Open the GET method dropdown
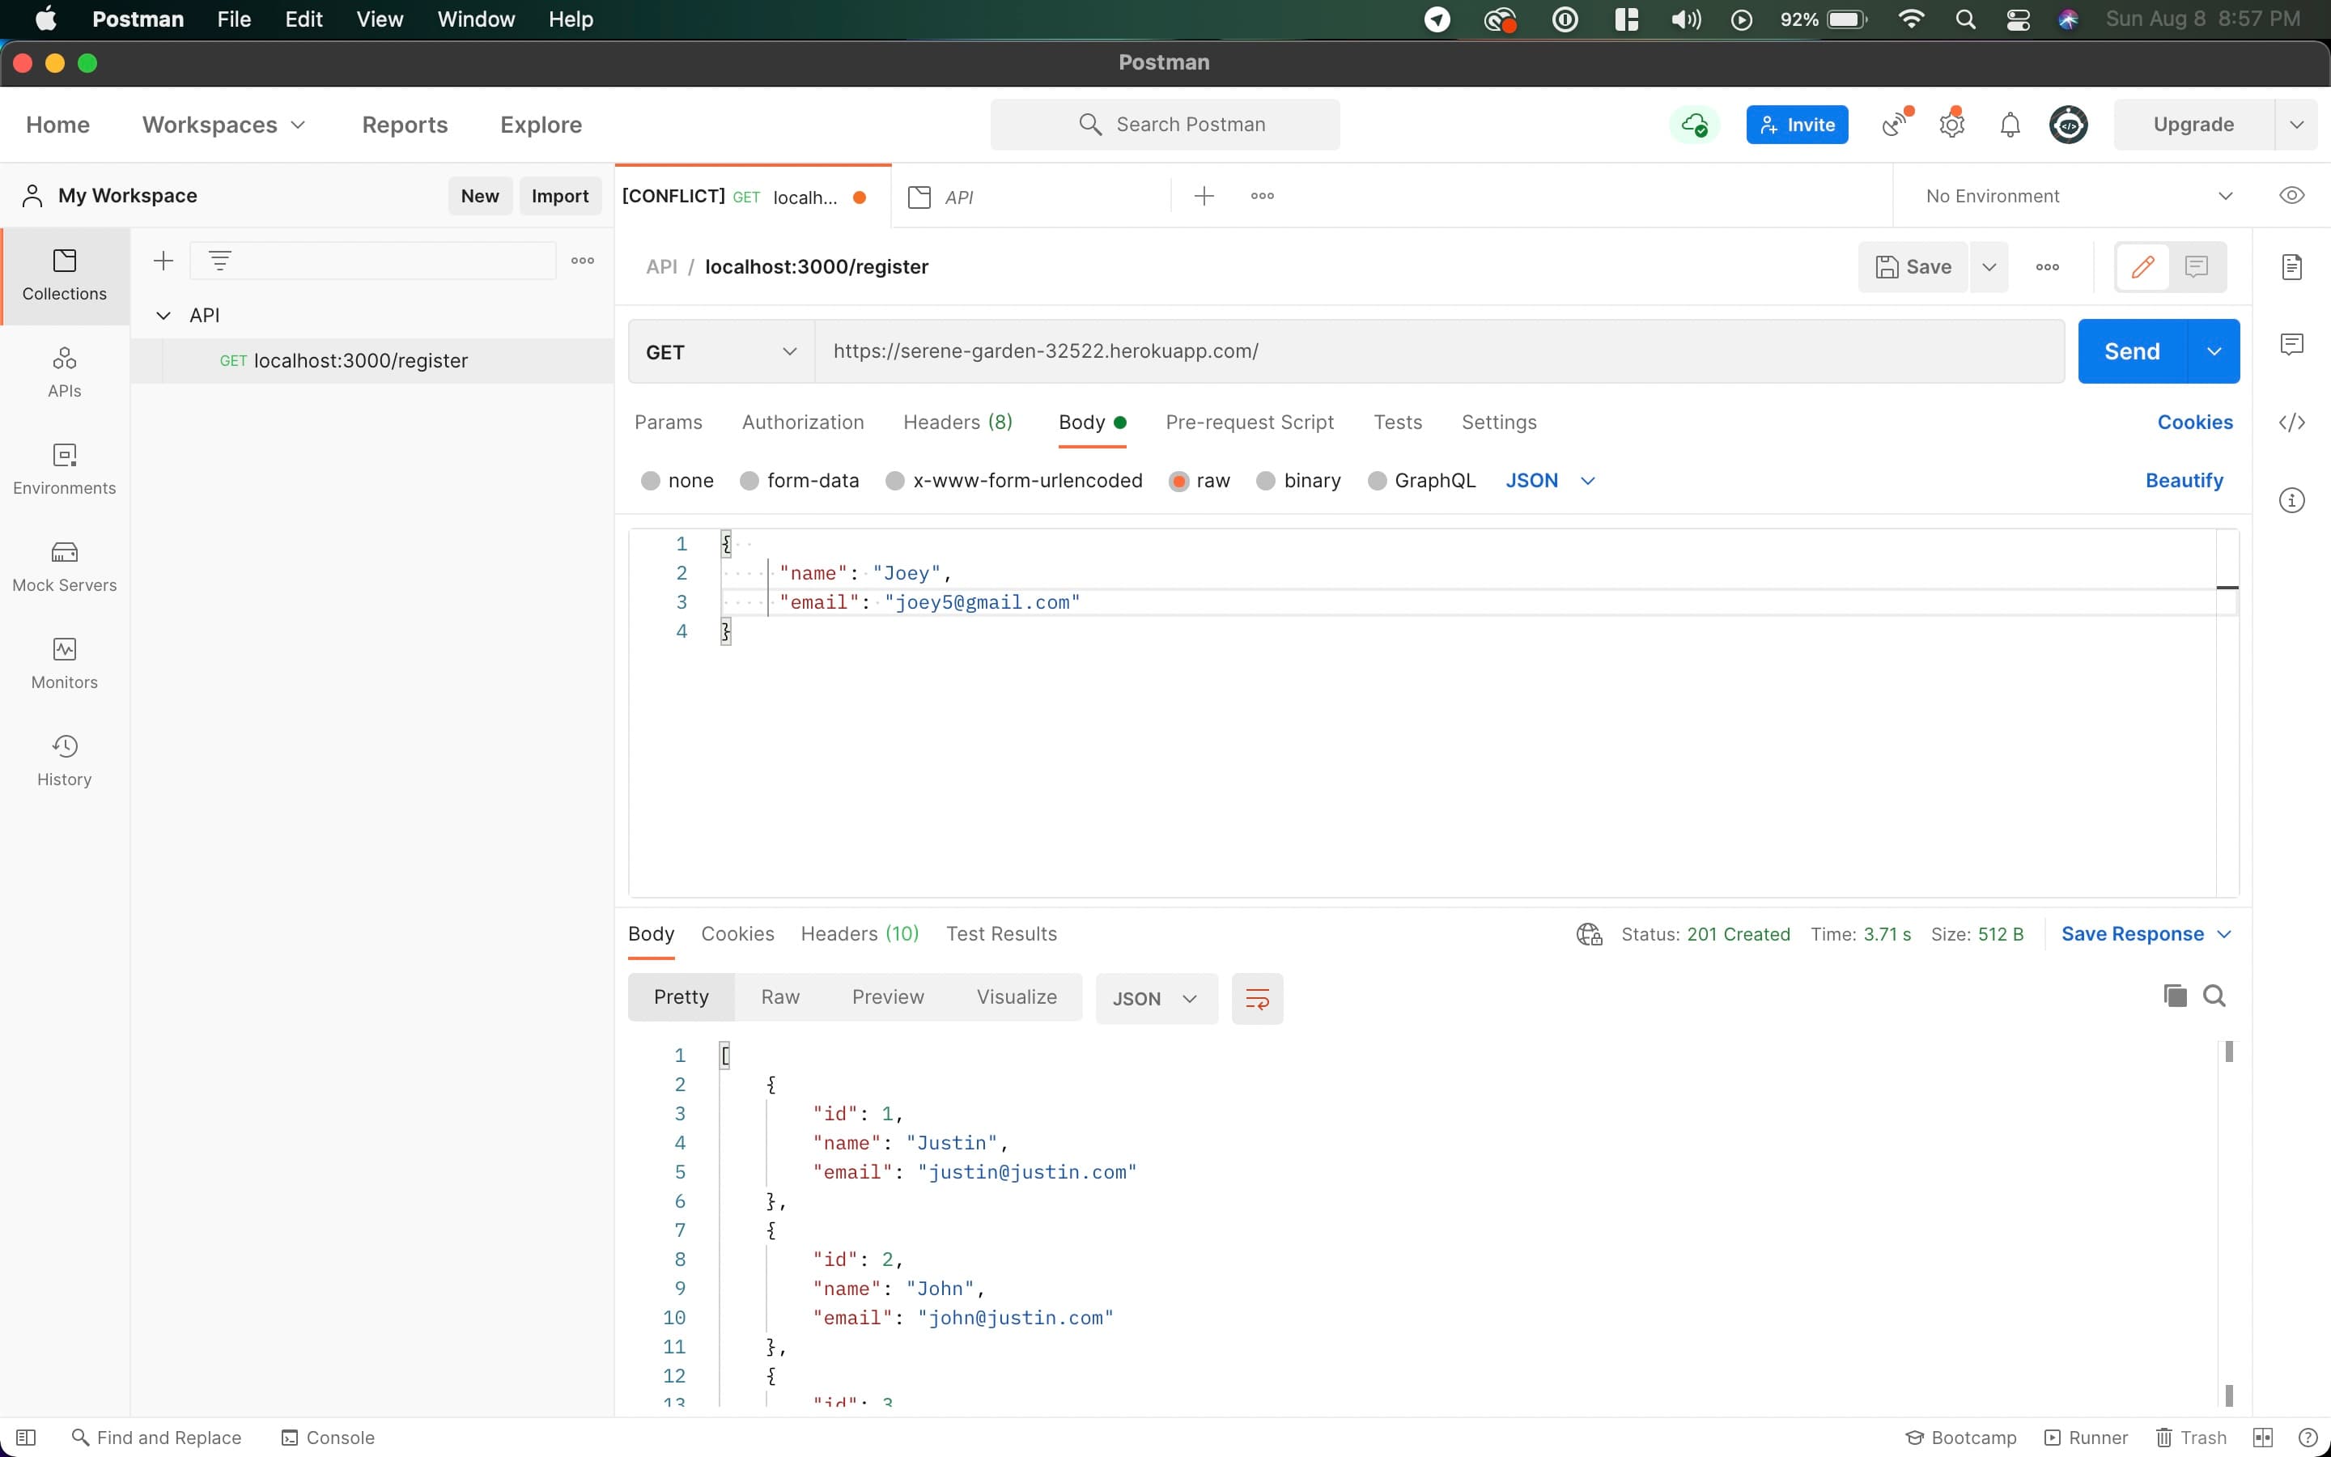The width and height of the screenshot is (2331, 1457). 721,352
